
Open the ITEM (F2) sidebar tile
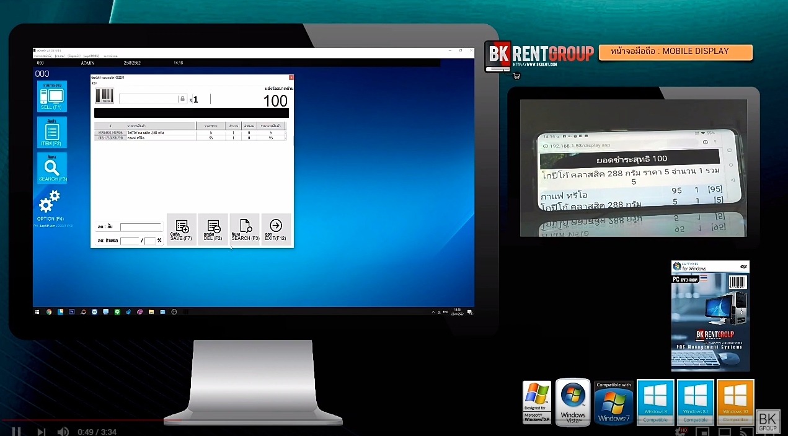[52, 132]
